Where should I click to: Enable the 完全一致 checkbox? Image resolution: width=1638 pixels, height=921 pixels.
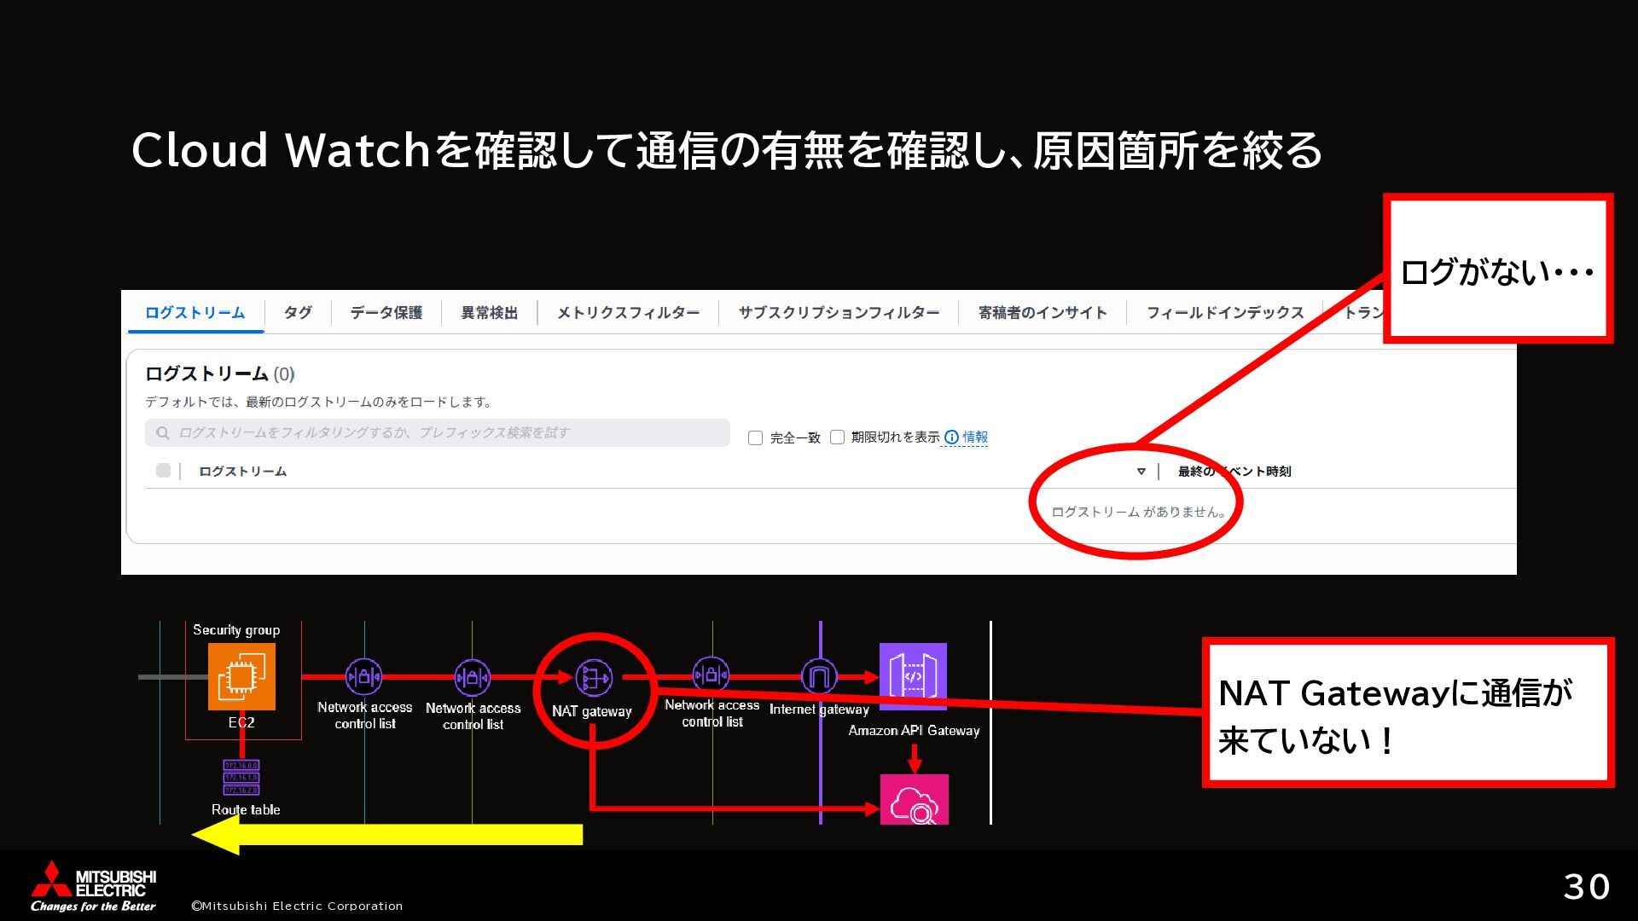pyautogui.click(x=755, y=438)
